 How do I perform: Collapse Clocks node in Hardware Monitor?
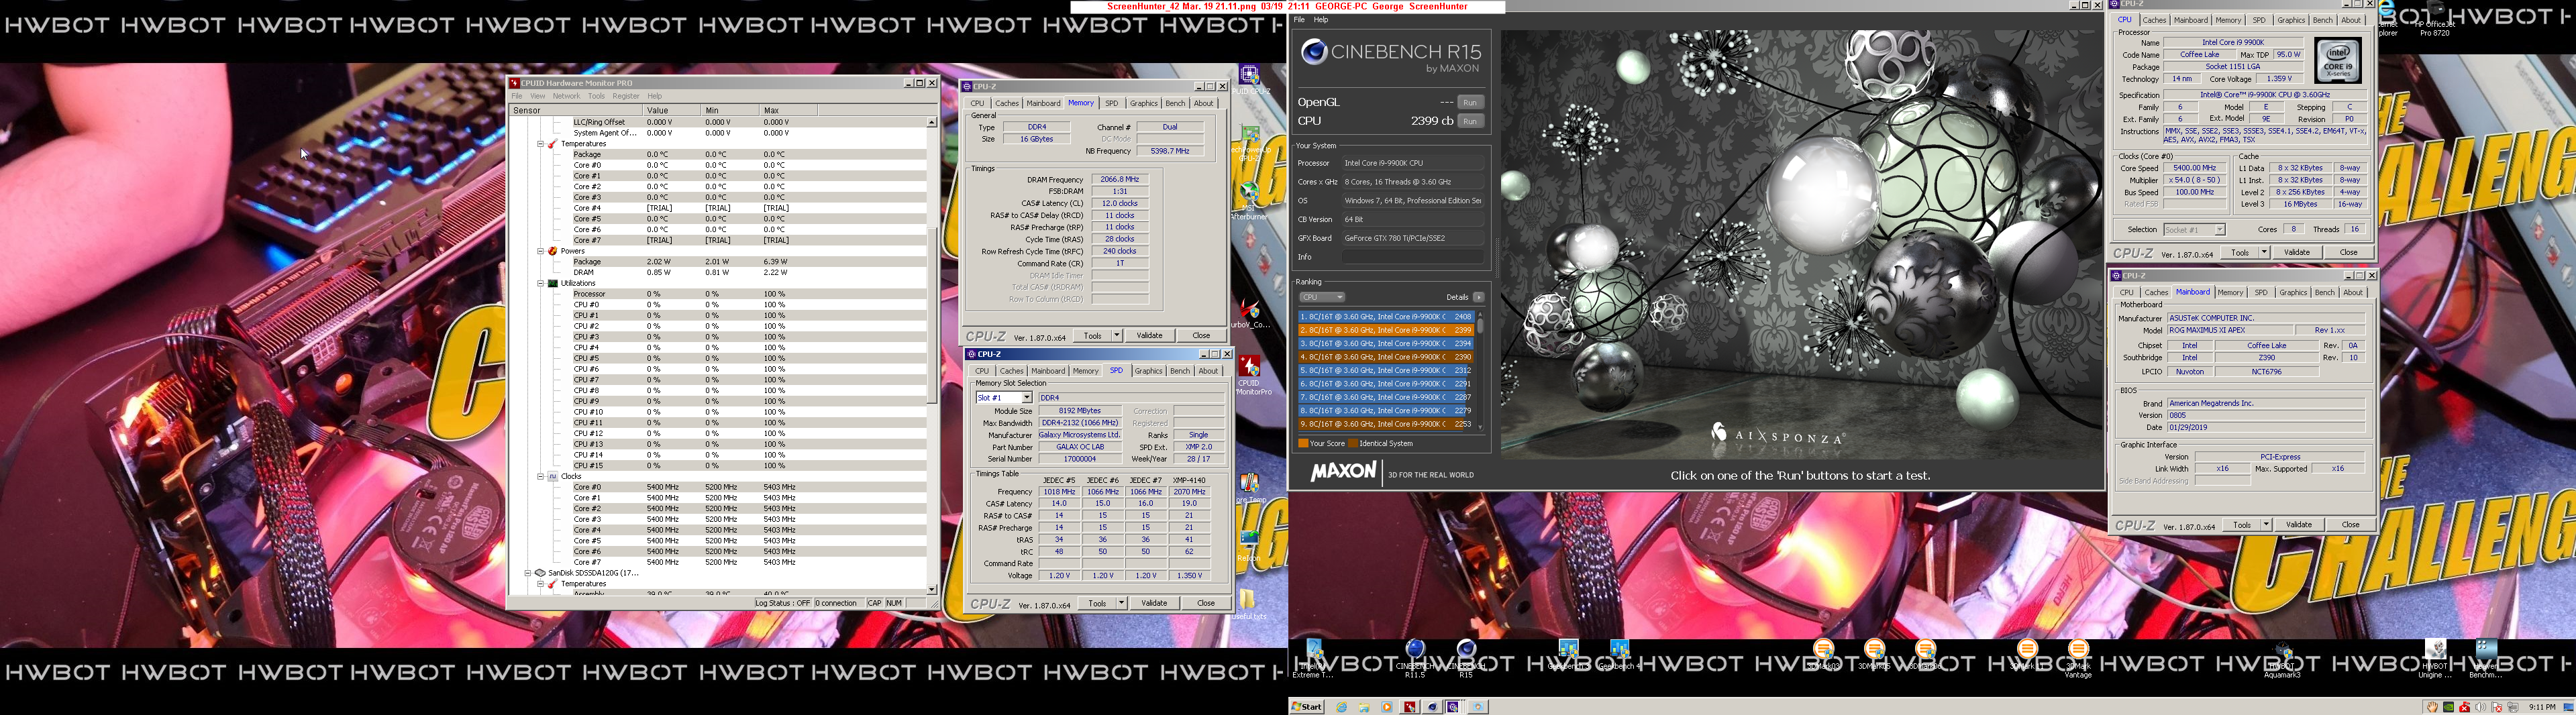540,476
